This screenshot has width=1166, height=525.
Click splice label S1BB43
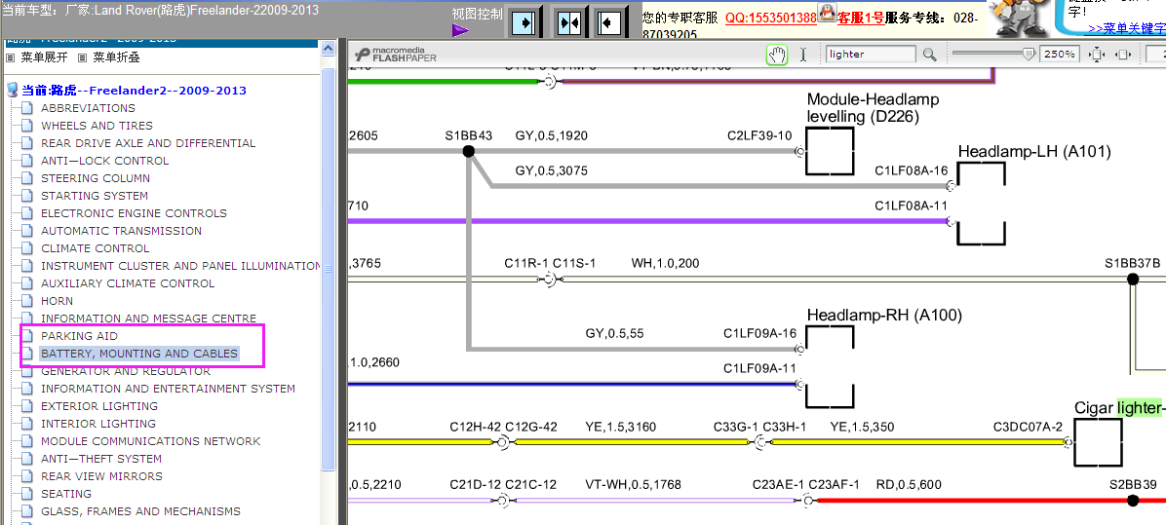tap(469, 136)
